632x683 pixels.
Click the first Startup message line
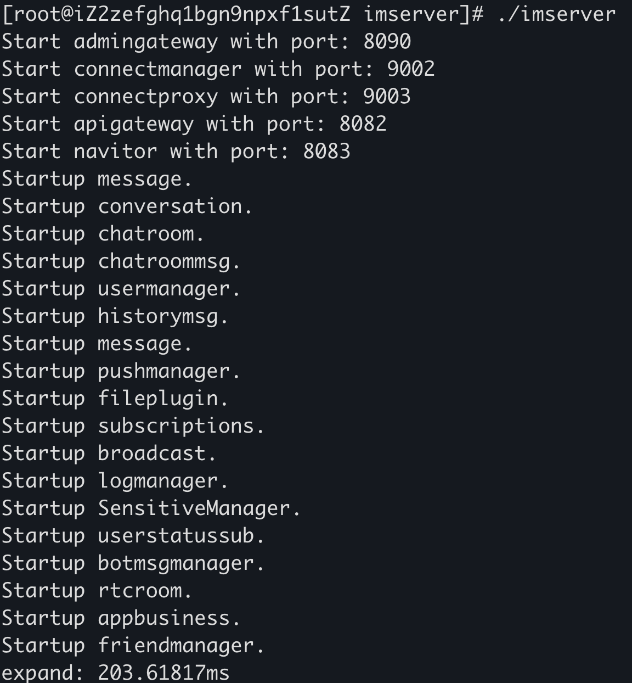[x=97, y=179]
